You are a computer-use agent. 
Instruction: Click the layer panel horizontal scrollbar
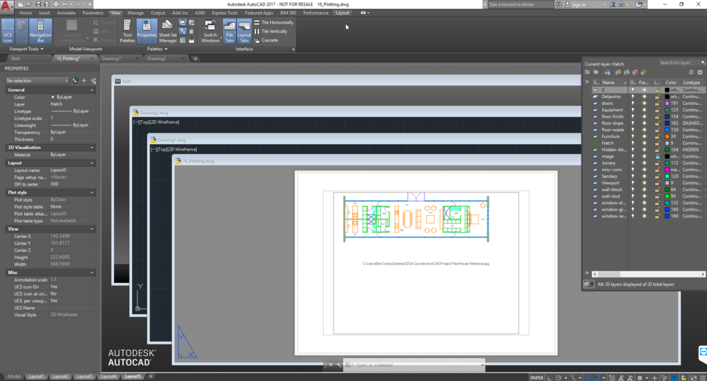click(x=648, y=274)
